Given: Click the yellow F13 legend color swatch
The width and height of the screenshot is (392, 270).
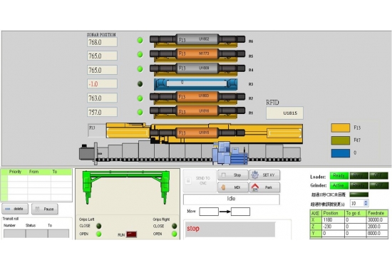Looking at the screenshot, I should tap(341, 128).
